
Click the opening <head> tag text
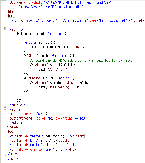12,16
